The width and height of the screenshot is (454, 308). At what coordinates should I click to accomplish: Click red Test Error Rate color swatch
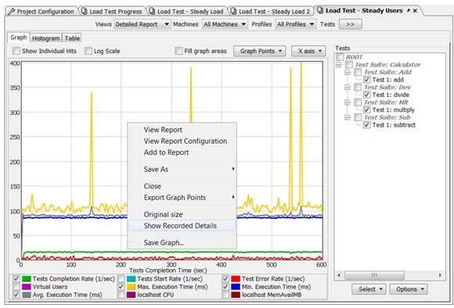(236, 279)
